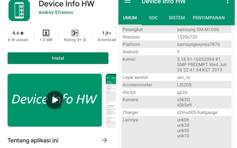The width and height of the screenshot is (237, 148).
Task: Open the hamburger menu in Device Info HW
Action: (x=127, y=1)
